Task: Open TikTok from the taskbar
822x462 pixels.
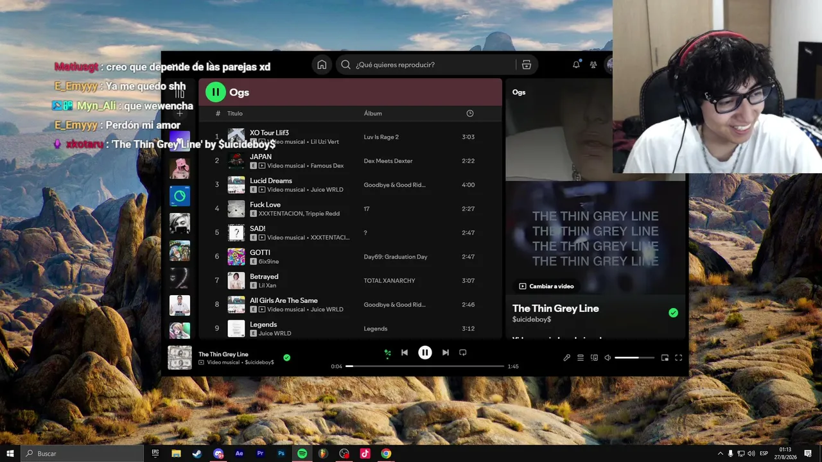Action: tap(365, 454)
